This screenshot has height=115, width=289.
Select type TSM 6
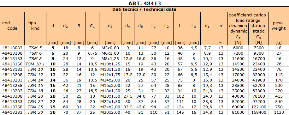tap(35, 53)
